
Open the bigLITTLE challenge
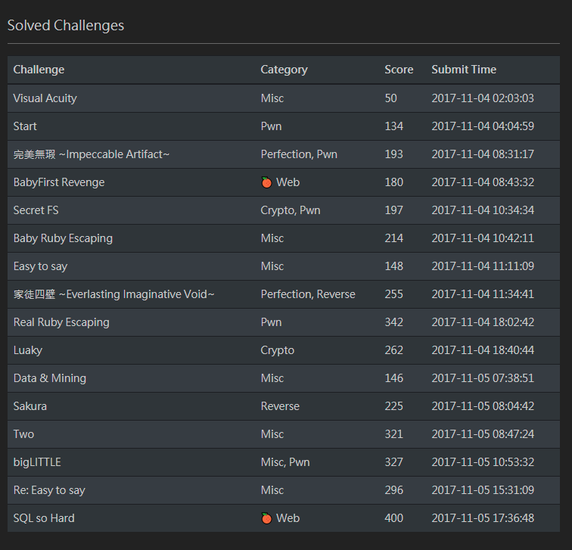(37, 462)
